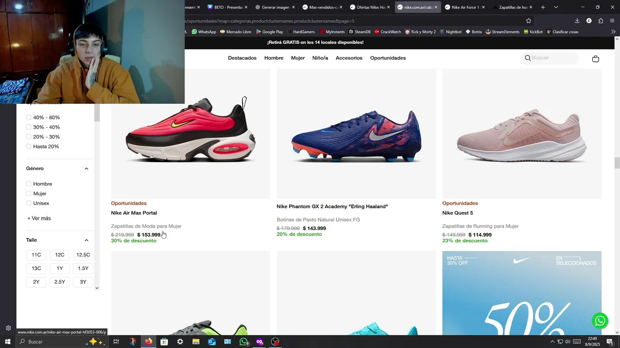Switch to the Generar imagen tab
This screenshot has width=620, height=348.
[x=275, y=7]
